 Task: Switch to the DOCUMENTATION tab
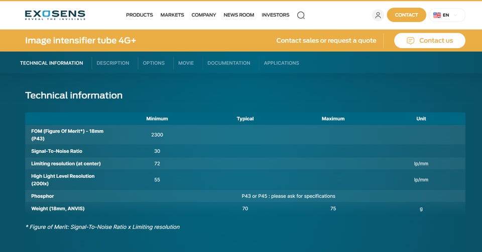click(x=229, y=63)
